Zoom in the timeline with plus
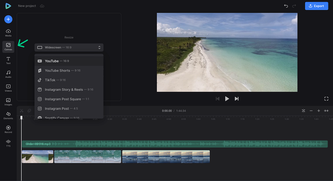 (x=318, y=111)
